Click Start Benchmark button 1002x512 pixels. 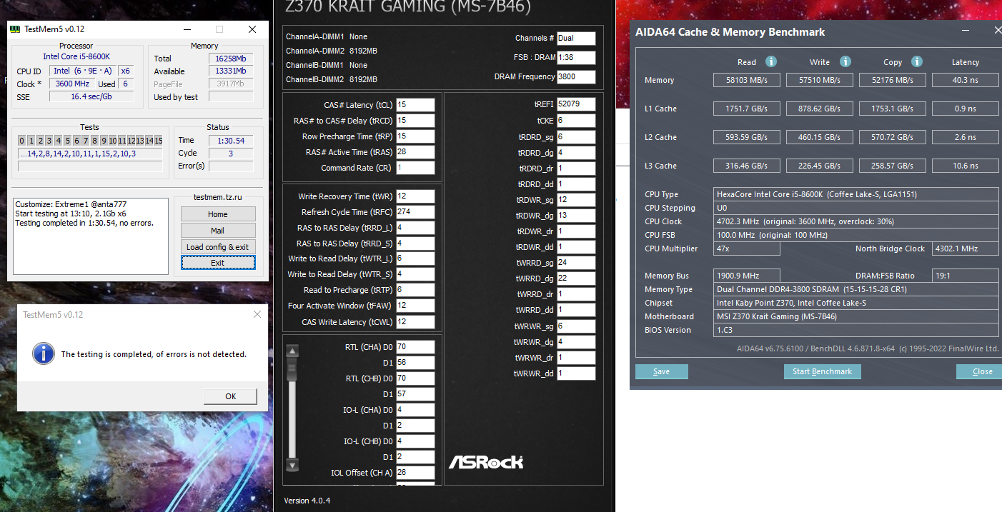(823, 371)
